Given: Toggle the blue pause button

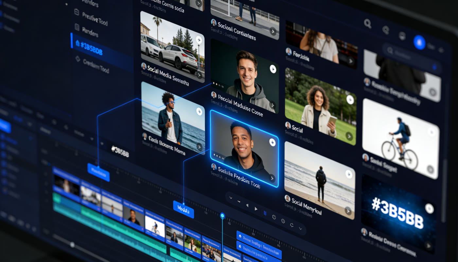Looking at the screenshot, I should click(265, 213).
